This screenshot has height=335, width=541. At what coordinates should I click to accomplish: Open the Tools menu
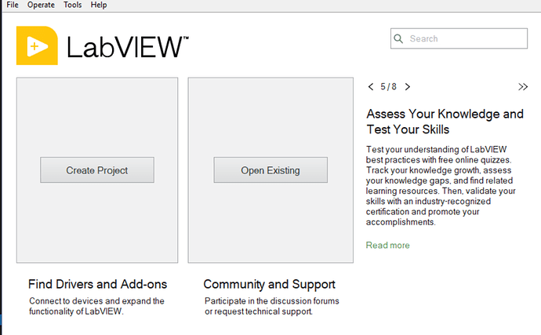[72, 5]
